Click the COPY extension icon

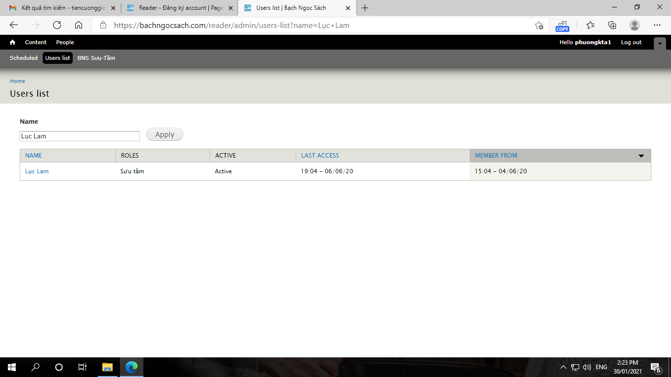[x=562, y=26]
